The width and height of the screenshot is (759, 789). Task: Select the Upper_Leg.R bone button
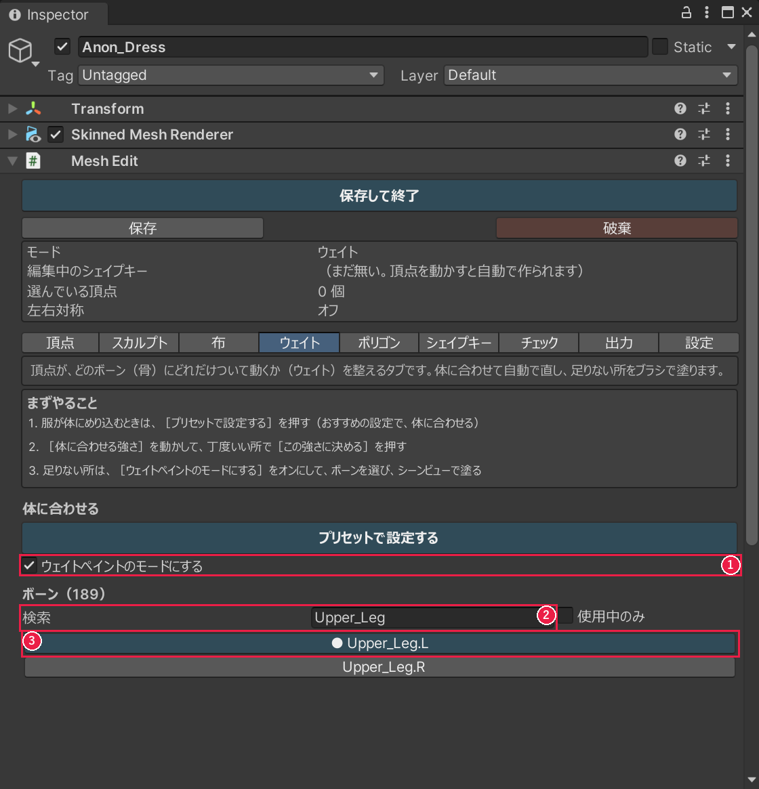tap(379, 667)
